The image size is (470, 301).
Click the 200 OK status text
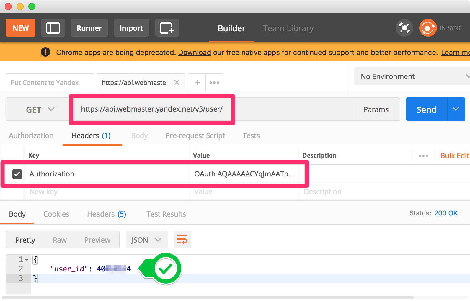(x=446, y=213)
